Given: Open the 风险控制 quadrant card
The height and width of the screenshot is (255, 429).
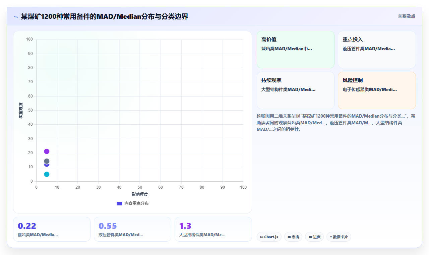Looking at the screenshot, I should click(x=377, y=90).
